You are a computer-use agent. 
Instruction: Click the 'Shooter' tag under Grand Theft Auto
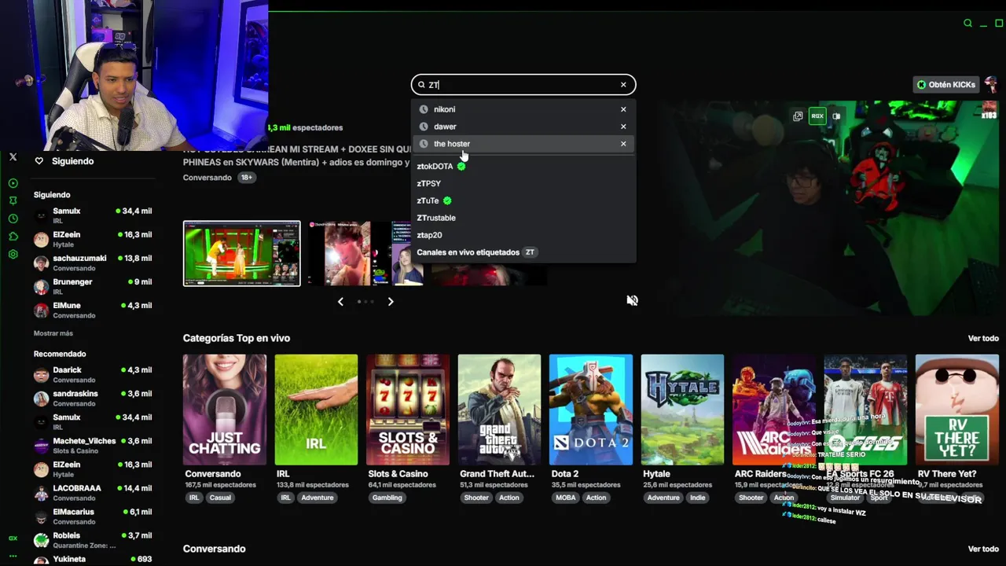point(476,498)
